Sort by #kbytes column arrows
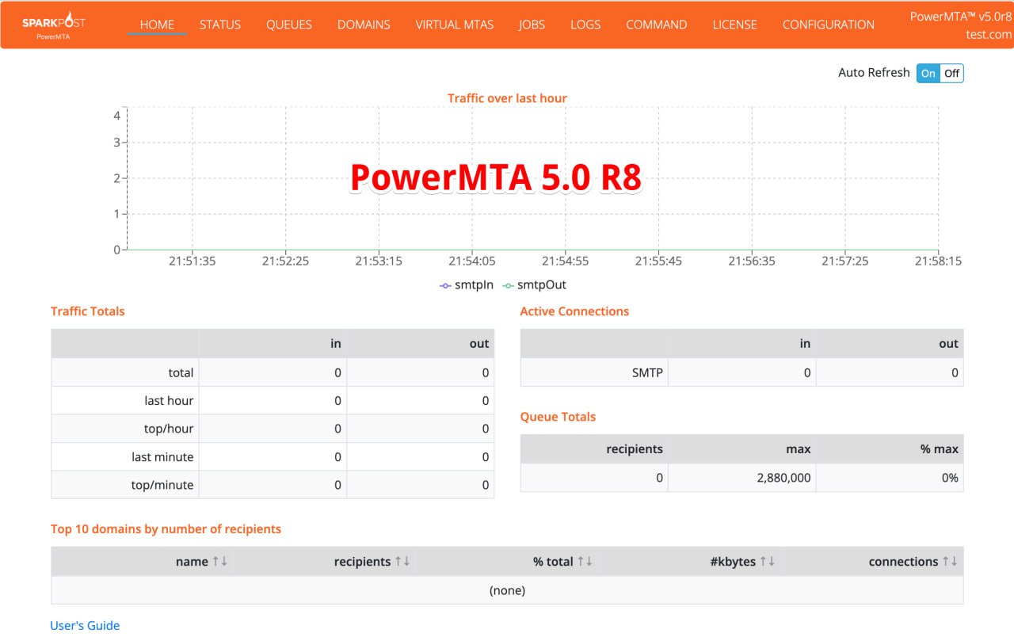The height and width of the screenshot is (637, 1014). [x=767, y=561]
